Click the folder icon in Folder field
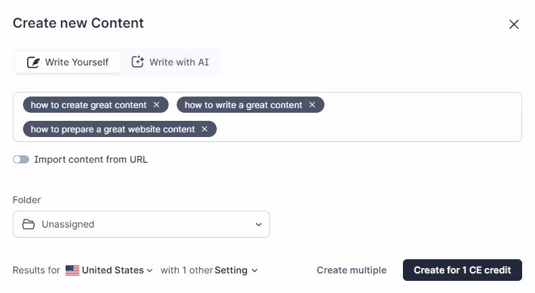Viewport: 535px width, 293px height. coord(28,224)
